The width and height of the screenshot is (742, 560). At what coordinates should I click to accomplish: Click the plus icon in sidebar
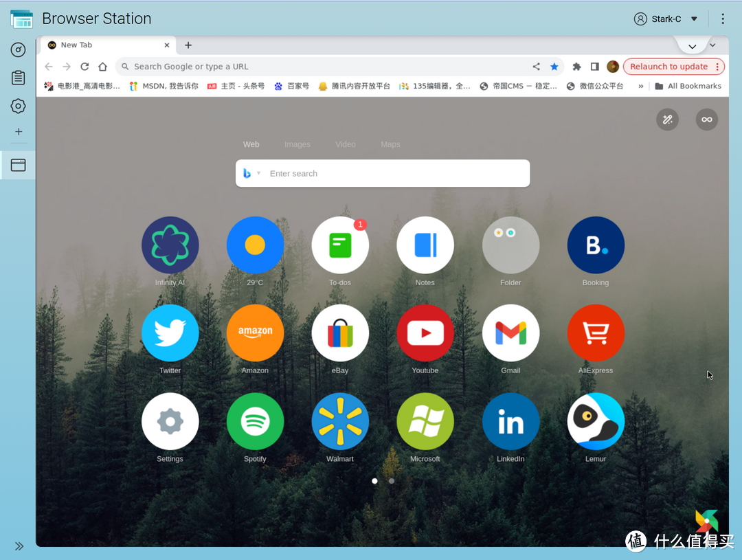tap(19, 132)
